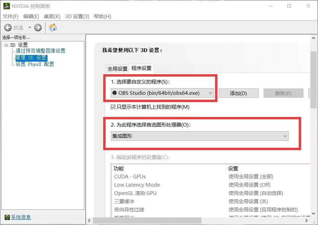
Task: Click the 添加(D) button
Action: pos(238,93)
